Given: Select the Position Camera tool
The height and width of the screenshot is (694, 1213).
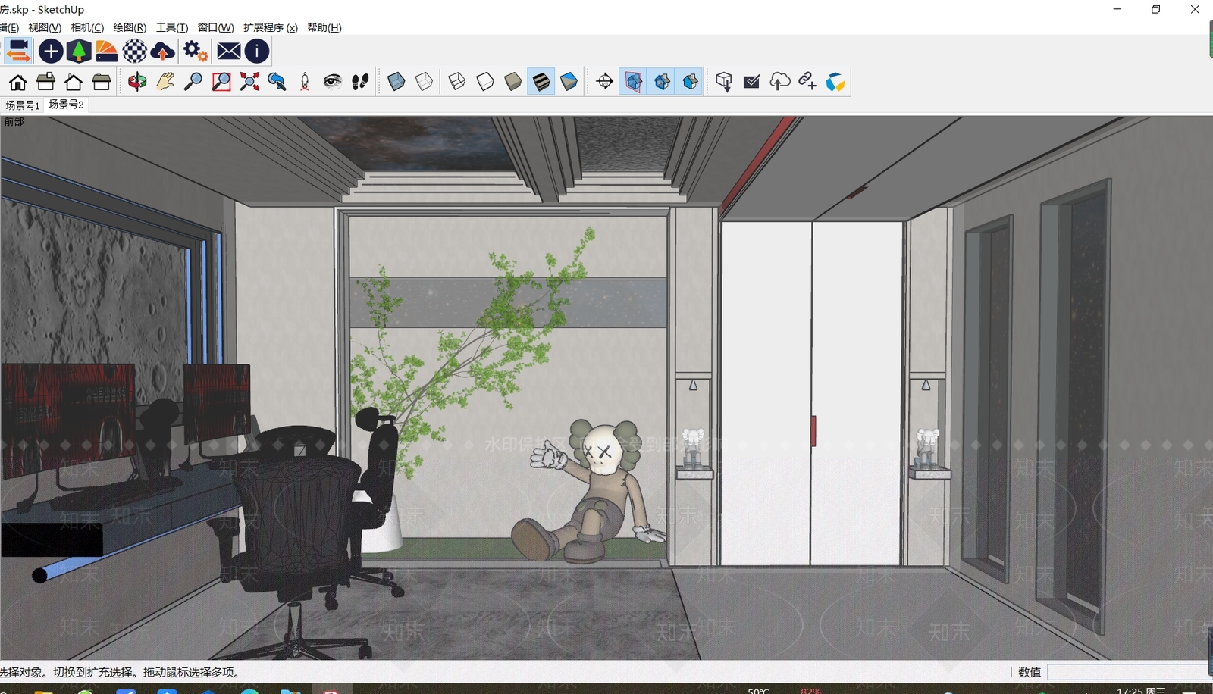Looking at the screenshot, I should [x=305, y=82].
